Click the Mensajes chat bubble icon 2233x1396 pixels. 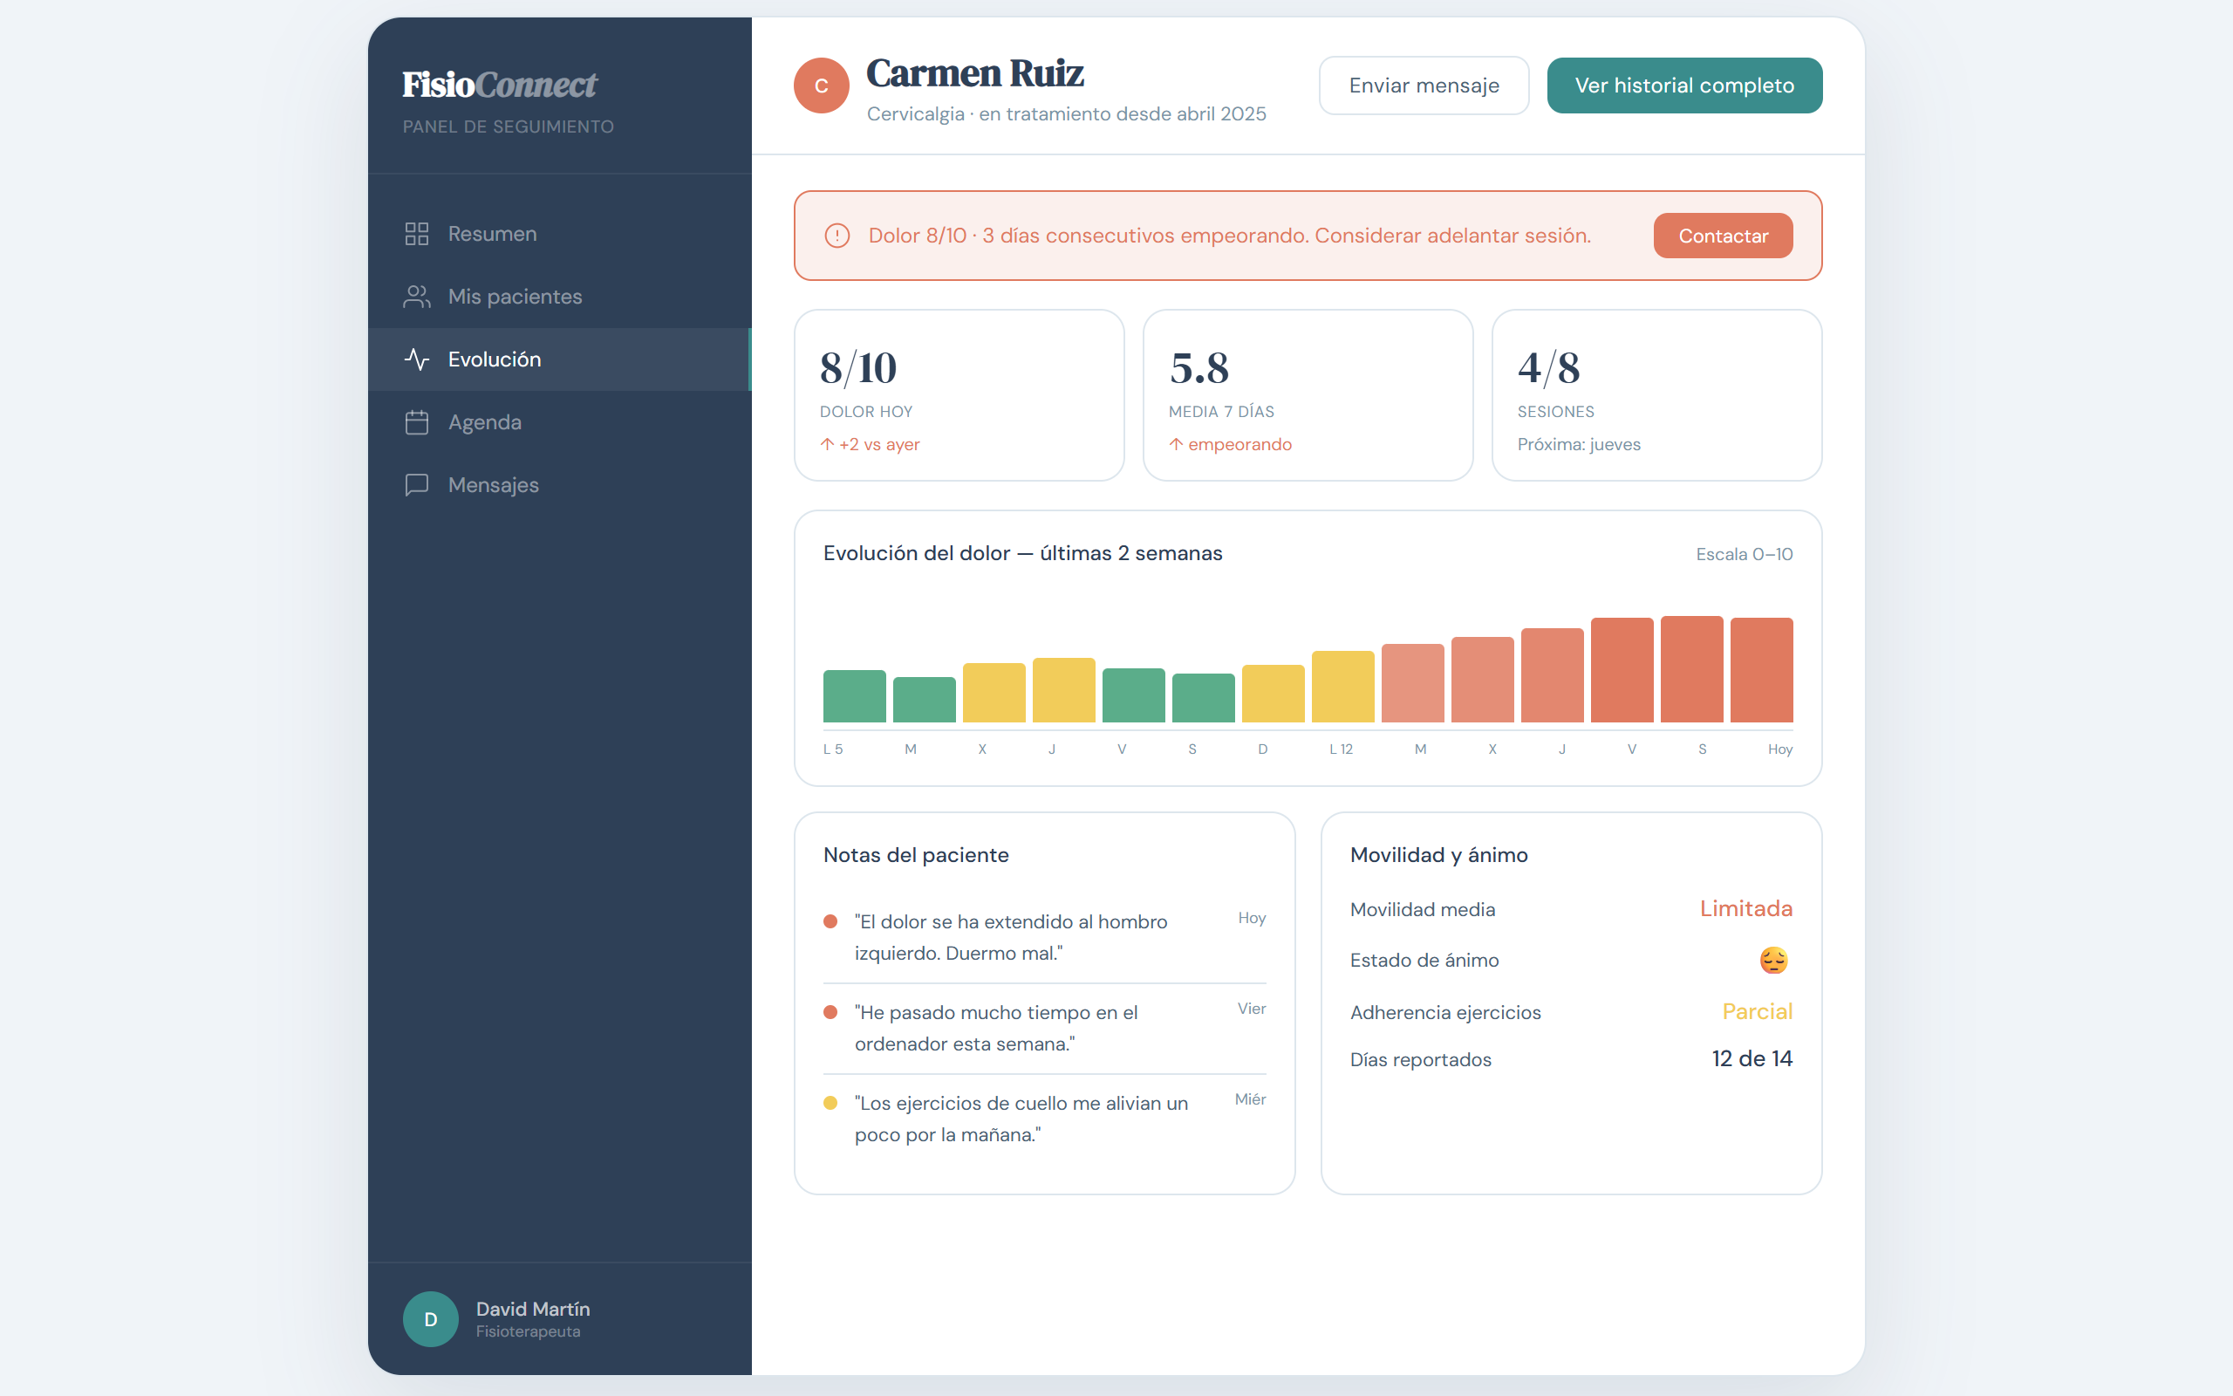pyautogui.click(x=416, y=485)
